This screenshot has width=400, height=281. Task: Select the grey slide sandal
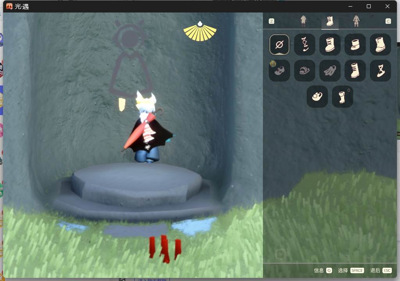[x=305, y=71]
